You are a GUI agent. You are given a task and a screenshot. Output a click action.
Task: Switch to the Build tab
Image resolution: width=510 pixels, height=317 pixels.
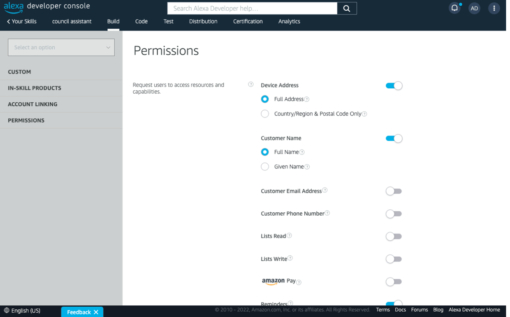[113, 21]
